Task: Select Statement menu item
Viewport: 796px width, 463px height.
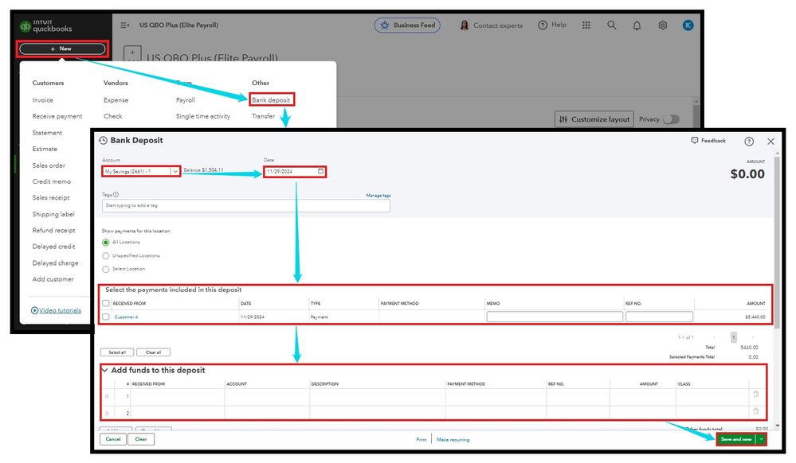Action: pyautogui.click(x=47, y=132)
